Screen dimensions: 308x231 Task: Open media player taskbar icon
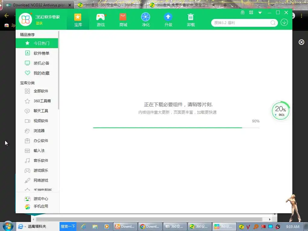(x=107, y=226)
